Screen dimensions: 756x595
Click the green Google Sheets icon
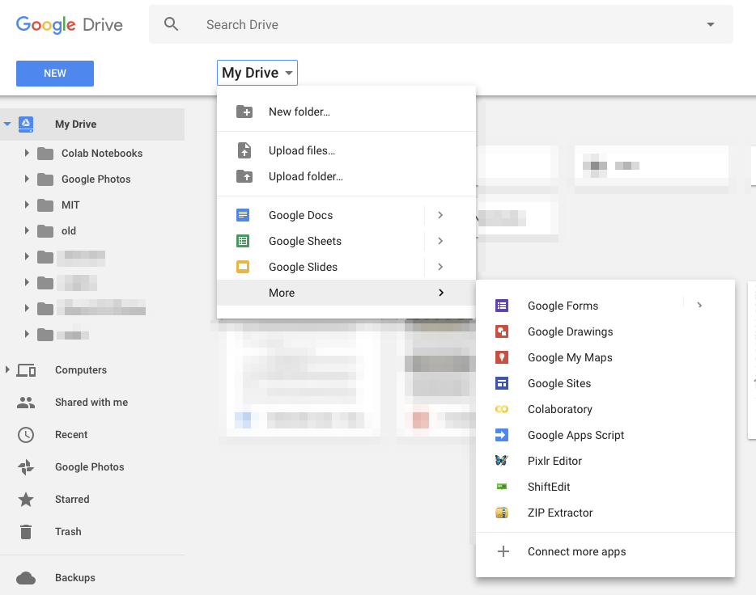pos(243,241)
